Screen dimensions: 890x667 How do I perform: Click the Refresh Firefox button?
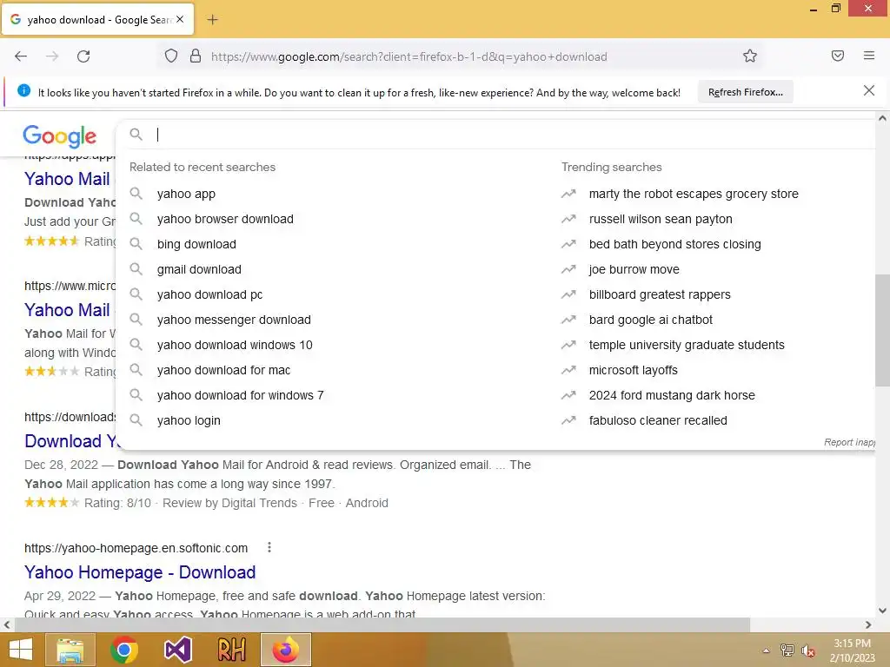point(745,92)
